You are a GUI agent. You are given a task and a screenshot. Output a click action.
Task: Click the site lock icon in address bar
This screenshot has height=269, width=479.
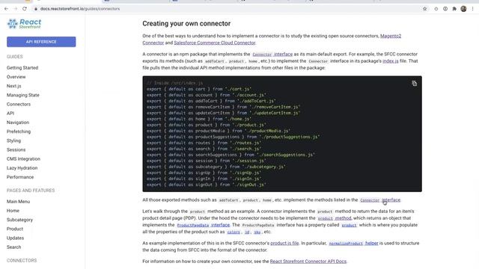36,9
